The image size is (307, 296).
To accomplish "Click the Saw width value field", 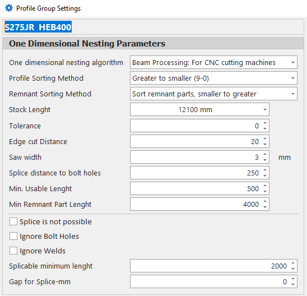I will (196, 157).
